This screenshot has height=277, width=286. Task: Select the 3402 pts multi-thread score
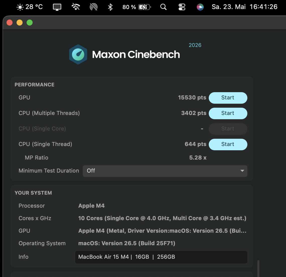[x=194, y=113]
